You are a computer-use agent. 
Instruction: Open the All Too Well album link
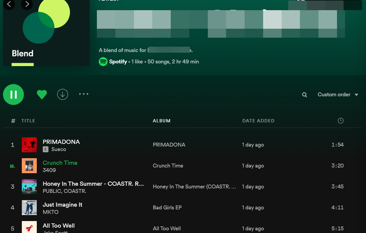[x=167, y=229]
